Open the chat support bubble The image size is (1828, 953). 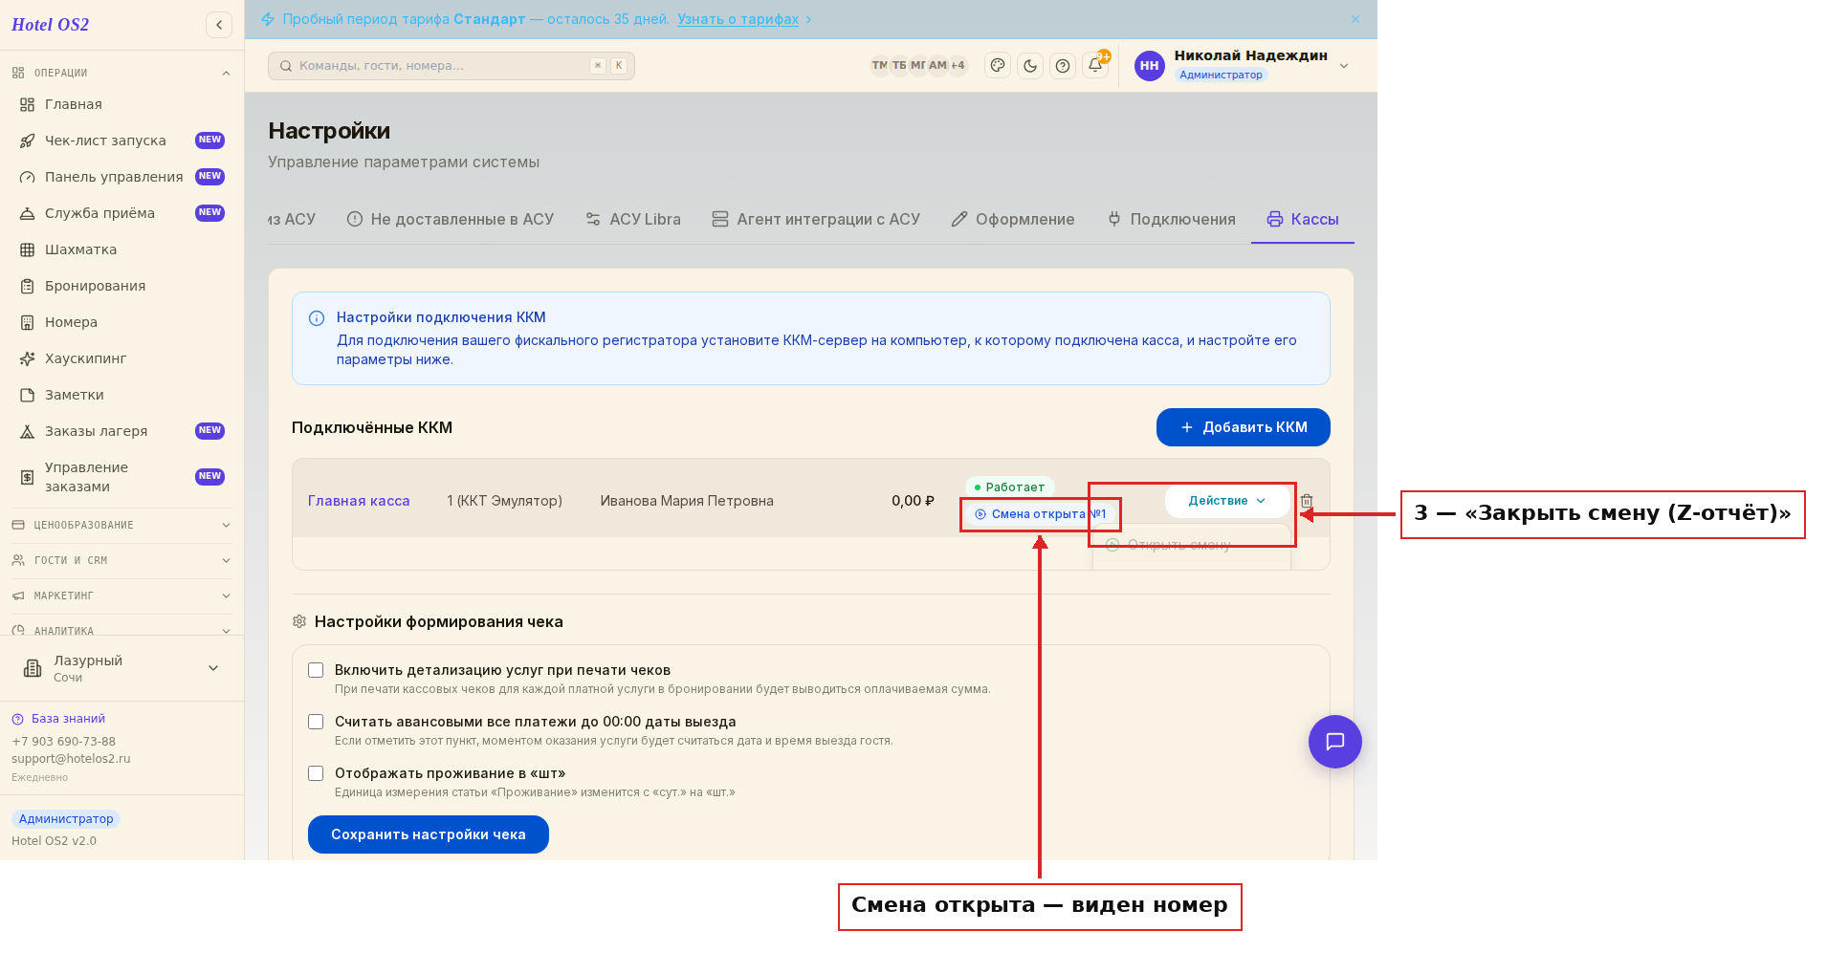coord(1335,742)
